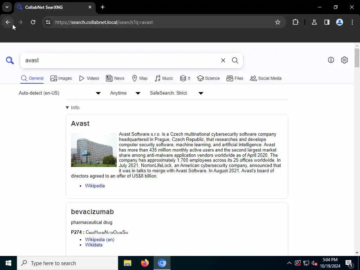Screen dimensions: 360x270
Task: Open a new browser tab
Action: (x=103, y=7)
